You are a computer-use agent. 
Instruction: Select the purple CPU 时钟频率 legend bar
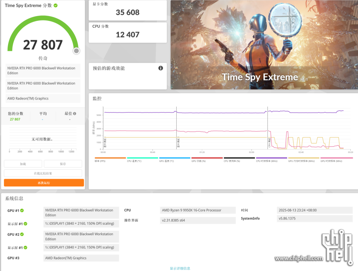tap(271, 158)
